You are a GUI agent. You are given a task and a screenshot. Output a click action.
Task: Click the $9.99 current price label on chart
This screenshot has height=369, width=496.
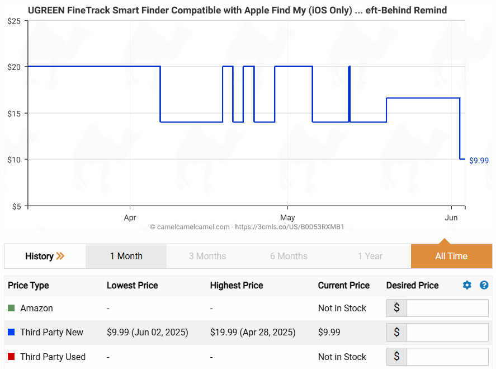coord(479,160)
